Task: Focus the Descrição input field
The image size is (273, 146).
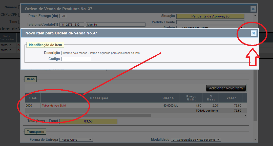Action: 112,53
